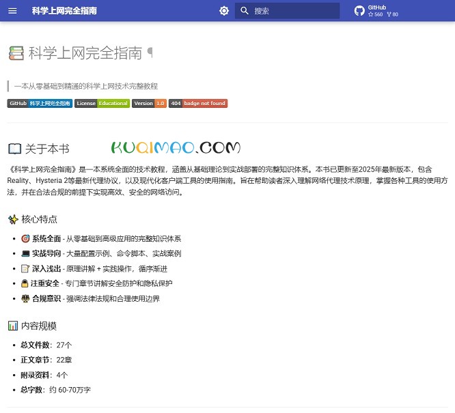Image resolution: width=455 pixels, height=413 pixels.
Task: Open the GitHub 科学上网完全指南 badge
Action: [x=40, y=104]
